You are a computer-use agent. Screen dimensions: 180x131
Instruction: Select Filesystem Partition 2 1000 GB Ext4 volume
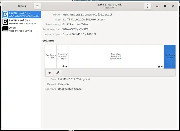[116, 56]
